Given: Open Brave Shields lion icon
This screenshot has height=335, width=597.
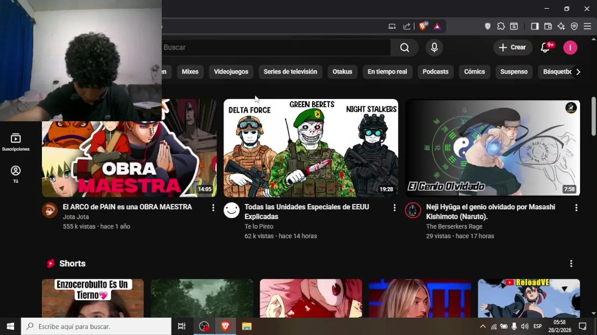Looking at the screenshot, I should (423, 27).
